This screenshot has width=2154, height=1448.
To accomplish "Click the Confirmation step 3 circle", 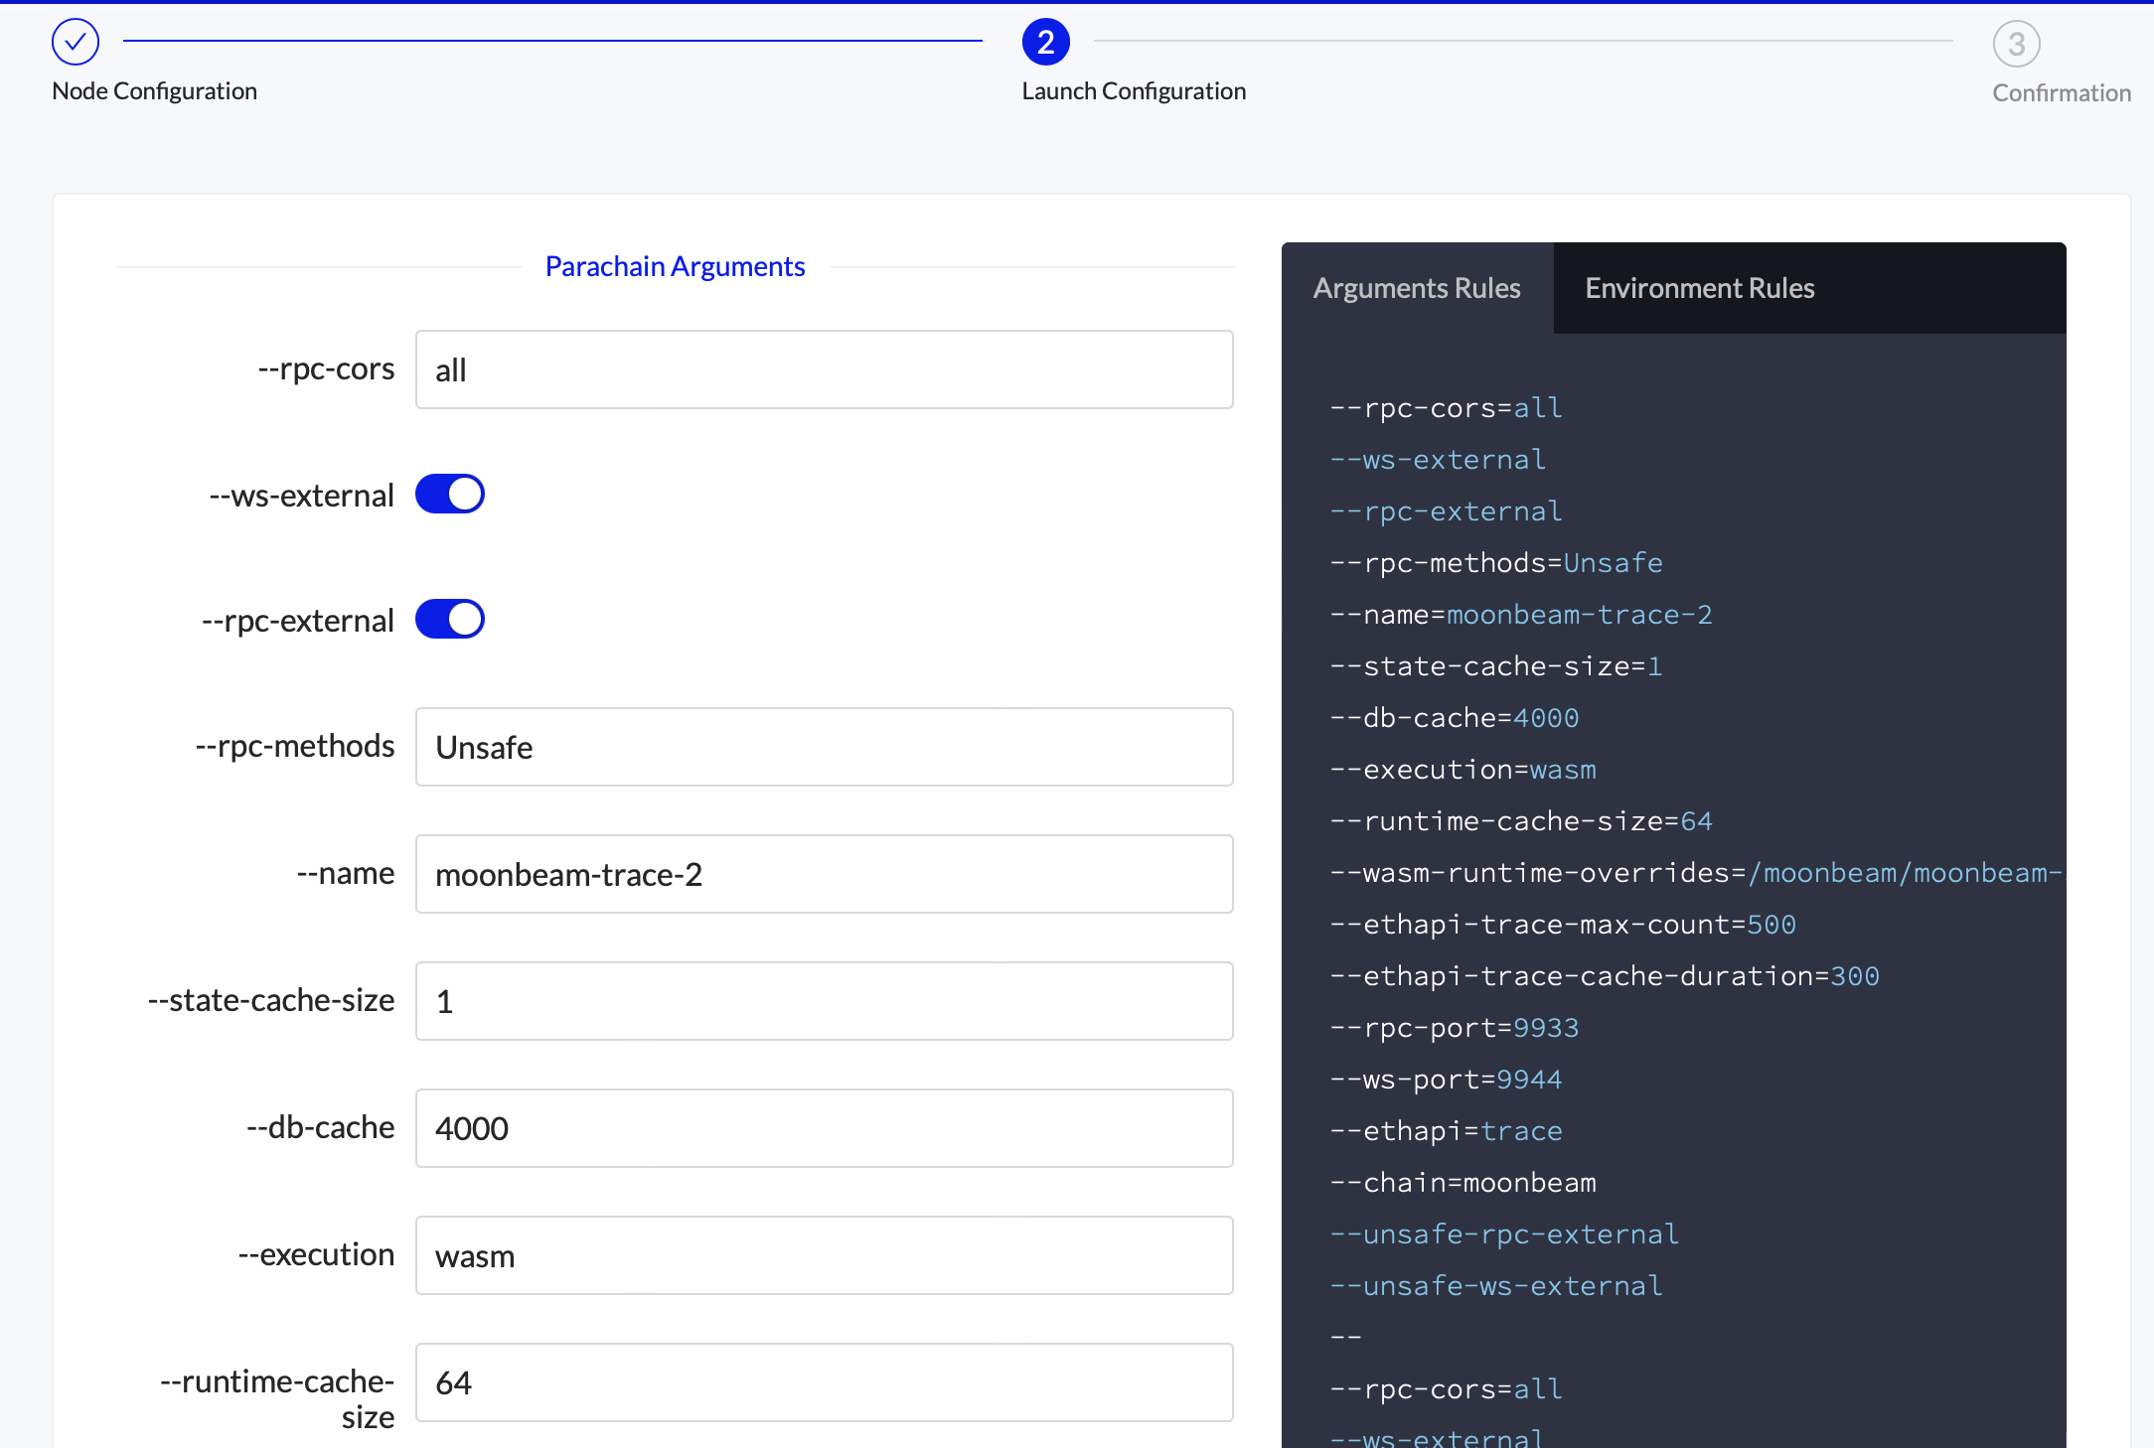I will (x=2015, y=43).
